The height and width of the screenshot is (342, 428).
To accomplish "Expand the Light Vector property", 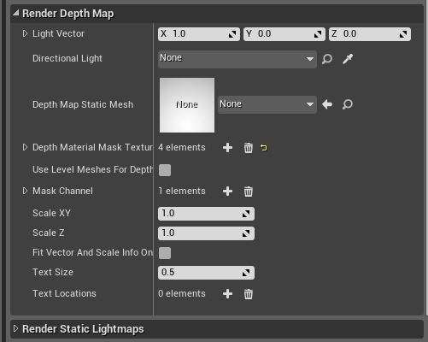I will [25, 33].
